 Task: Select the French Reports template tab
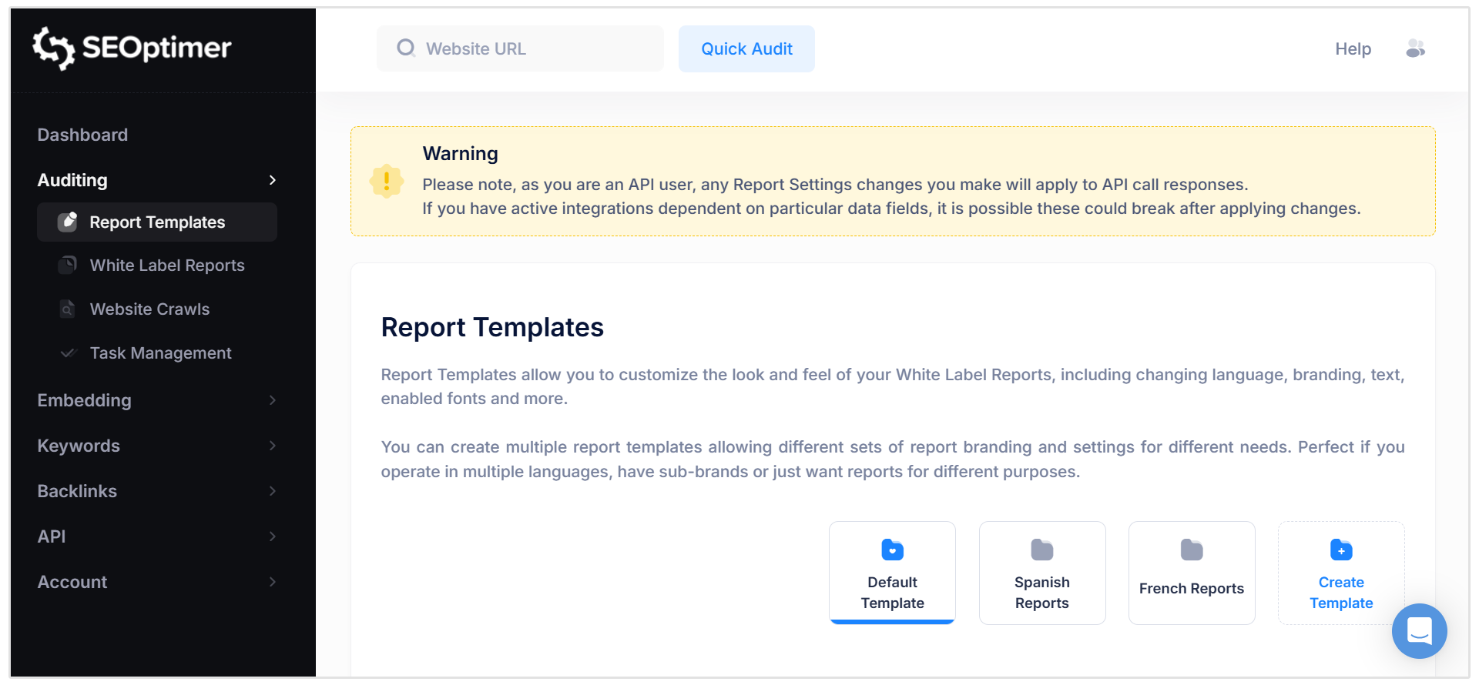(1191, 573)
